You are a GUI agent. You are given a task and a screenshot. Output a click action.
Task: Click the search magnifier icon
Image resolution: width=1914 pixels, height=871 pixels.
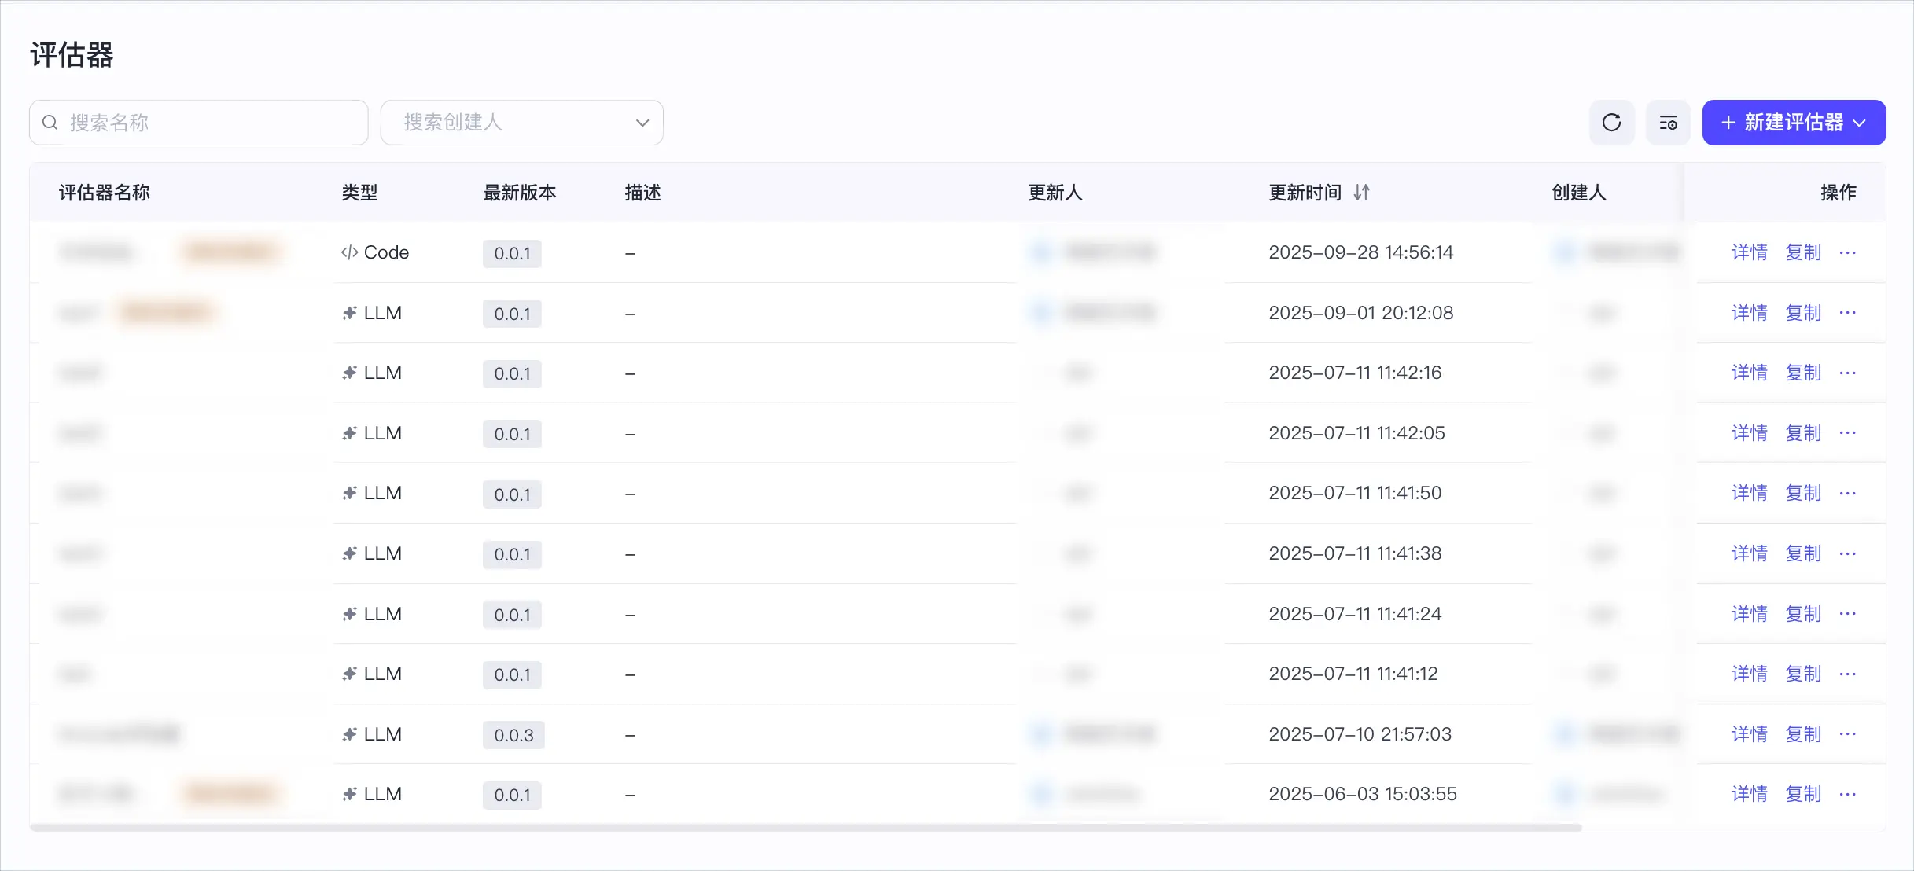coord(50,123)
